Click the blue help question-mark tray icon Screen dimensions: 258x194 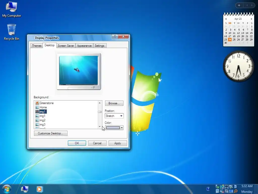pos(208,189)
